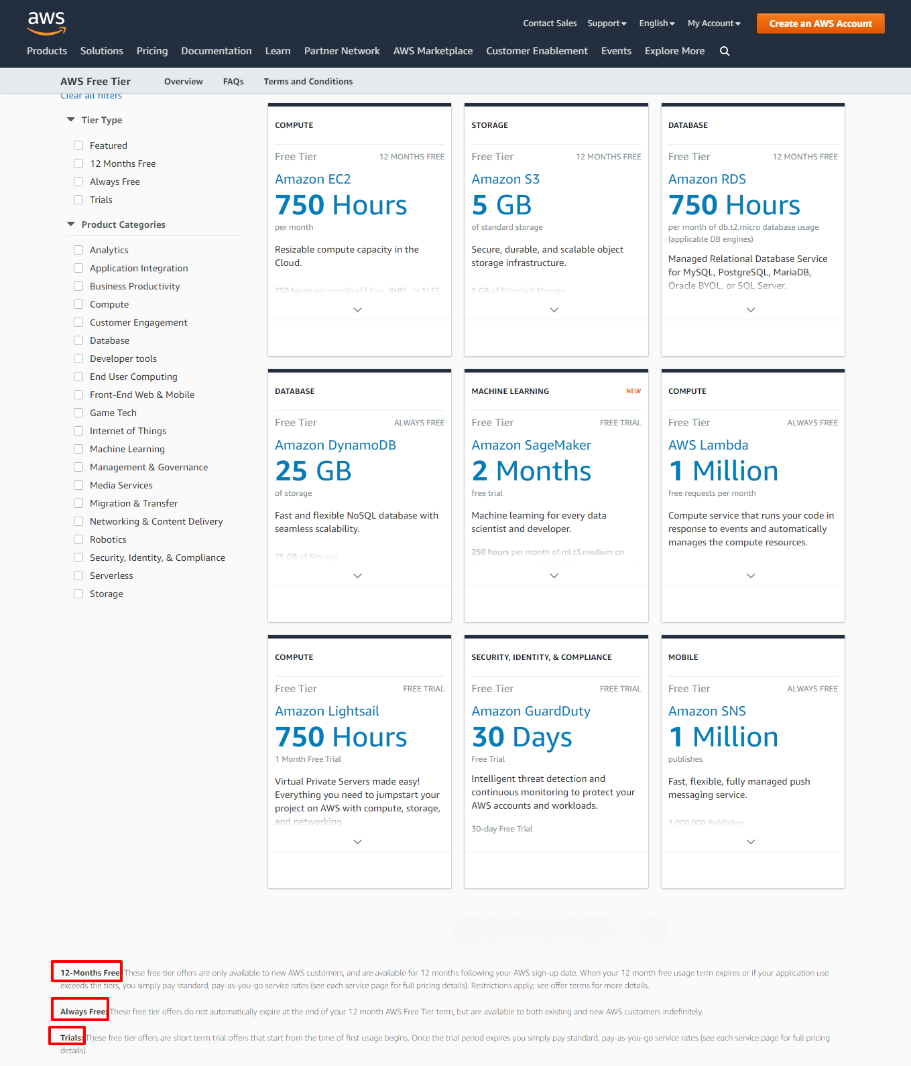Open the Learn menu

(x=278, y=51)
